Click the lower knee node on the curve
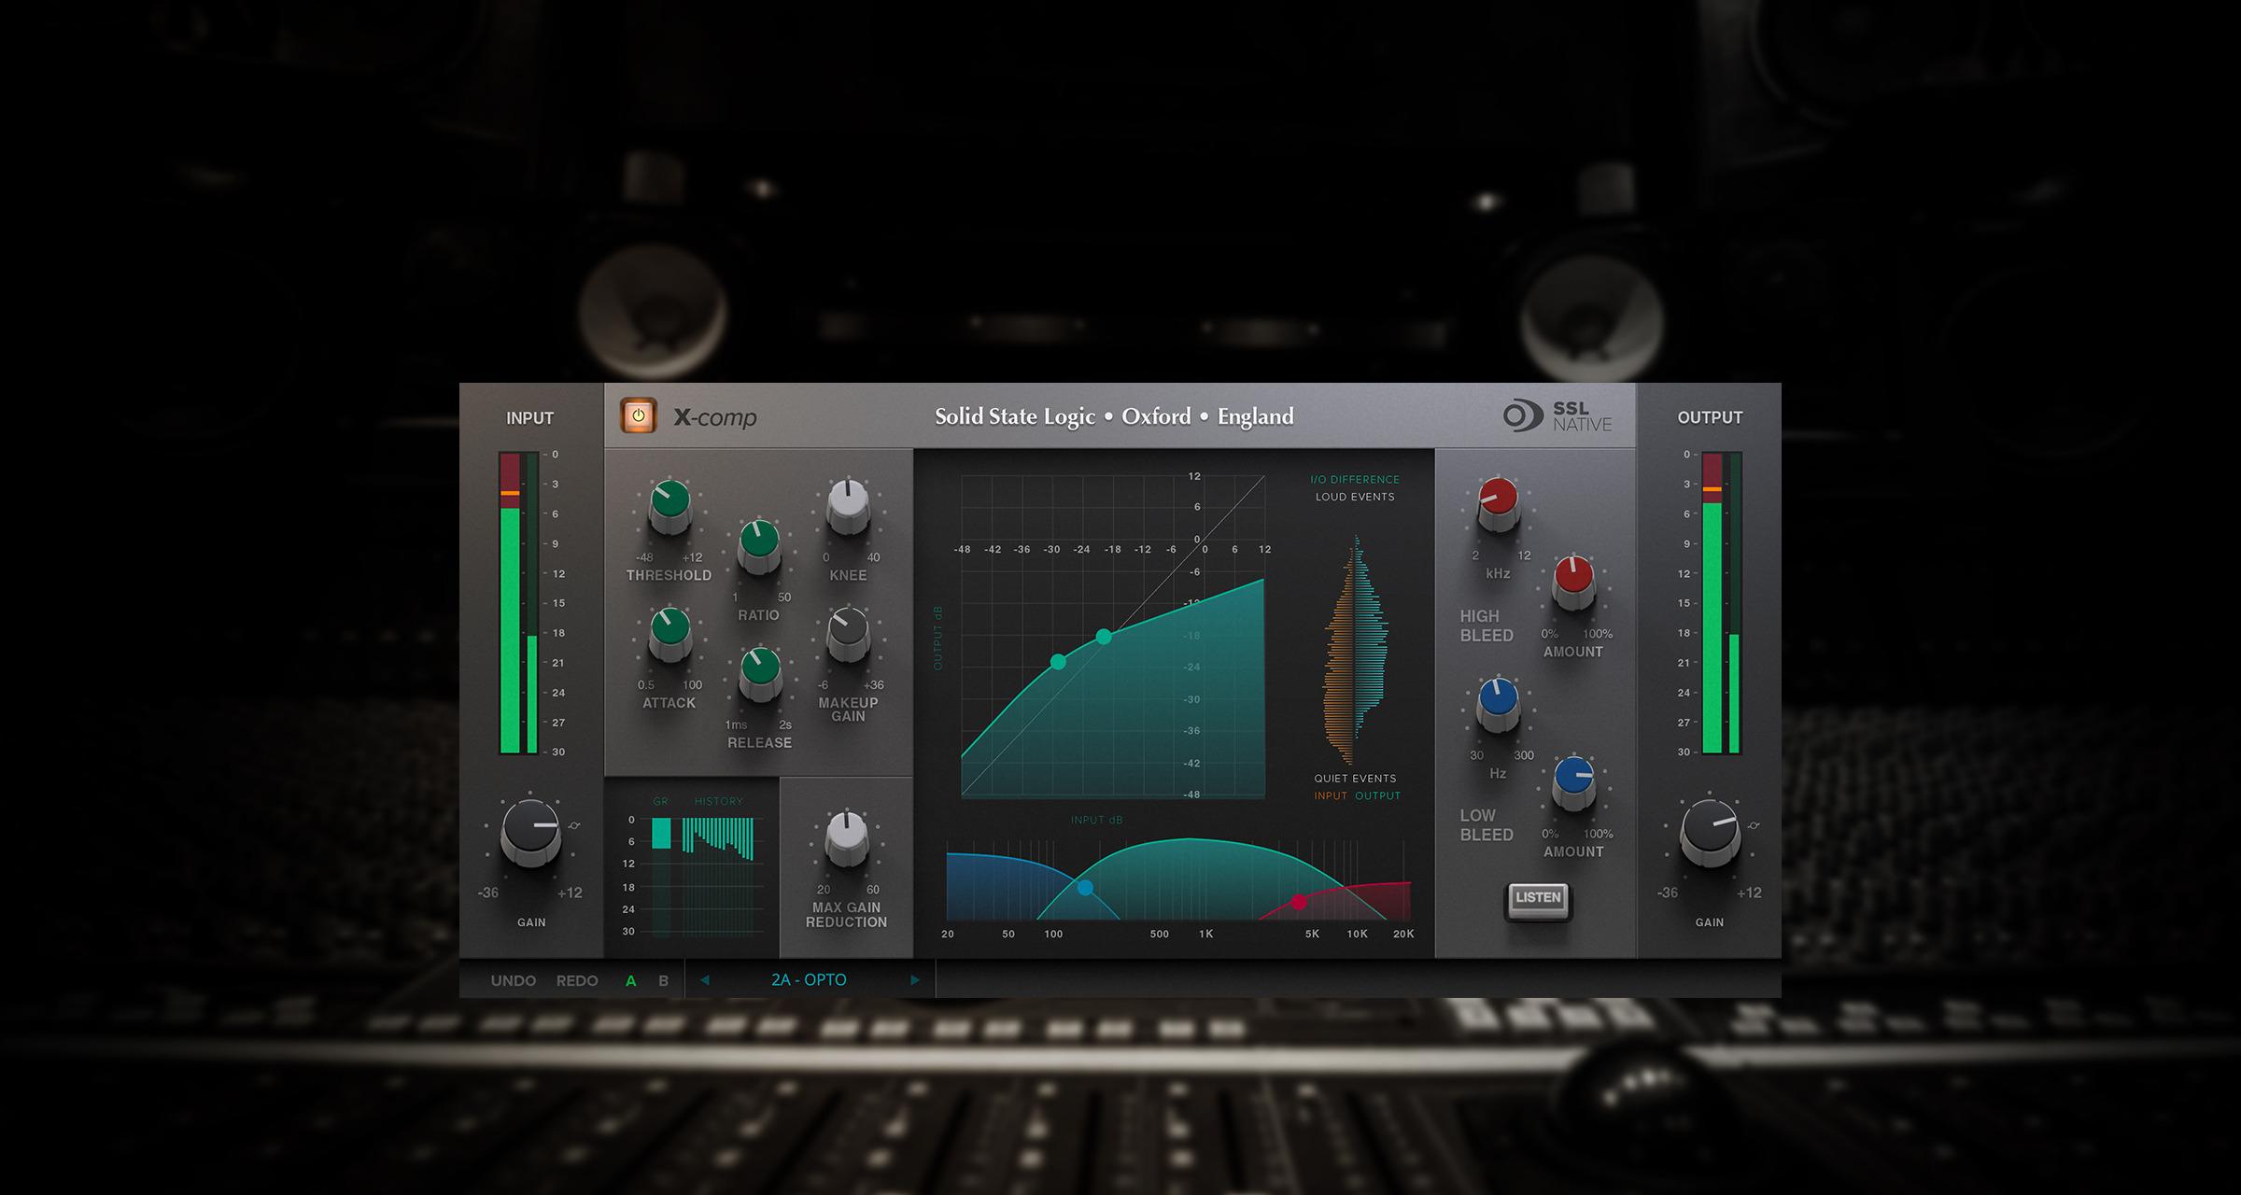 click(1058, 662)
